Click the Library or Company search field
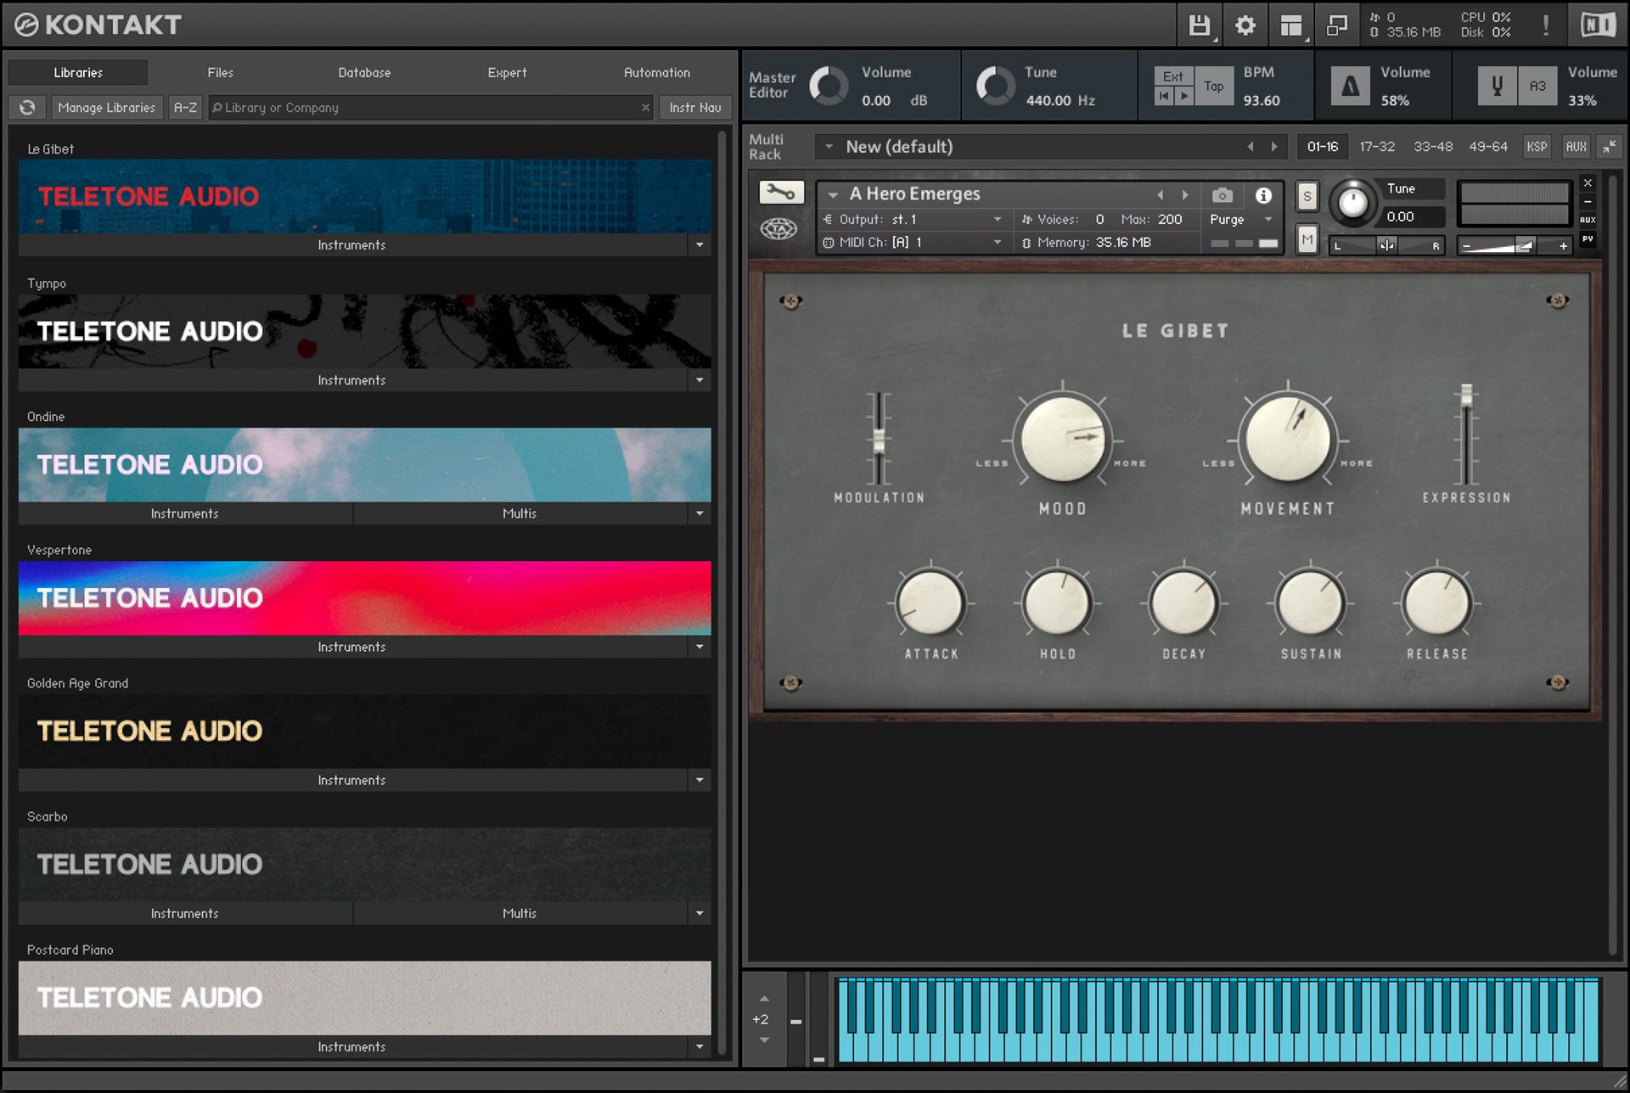Image resolution: width=1630 pixels, height=1093 pixels. [x=424, y=108]
